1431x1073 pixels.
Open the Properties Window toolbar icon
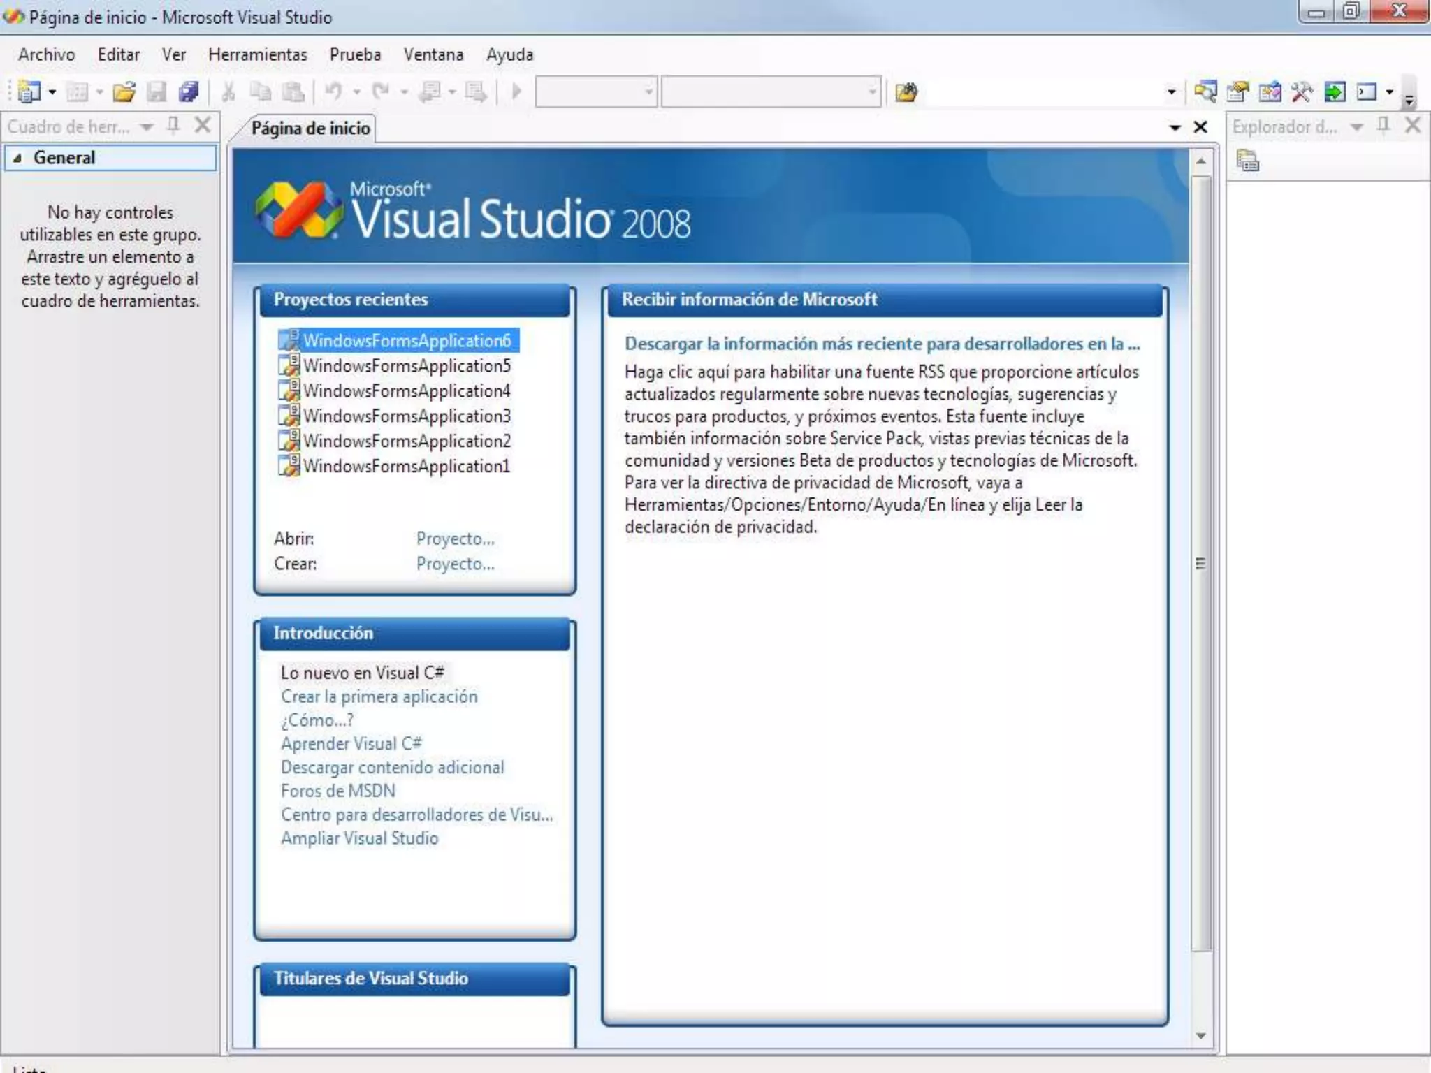[1237, 92]
